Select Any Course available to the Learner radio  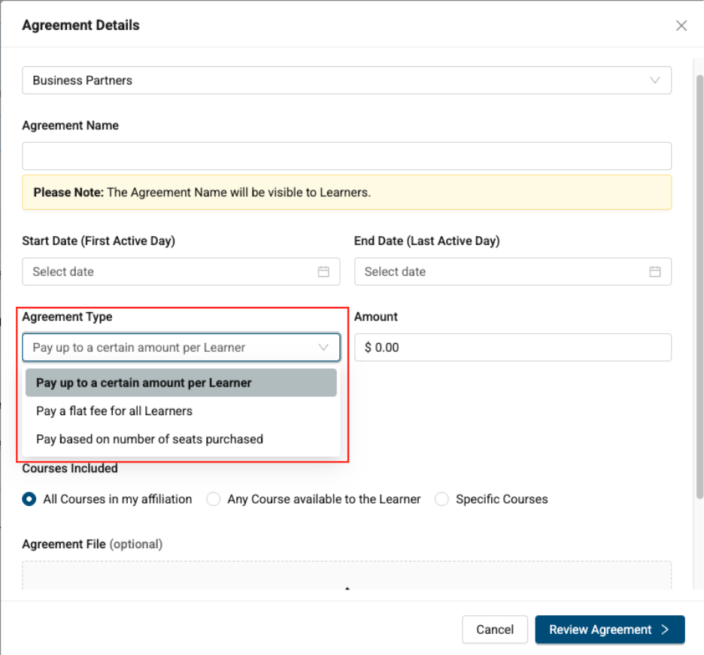pos(214,499)
